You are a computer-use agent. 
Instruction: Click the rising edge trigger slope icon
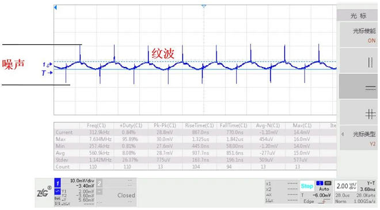pyautogui.click(x=325, y=201)
